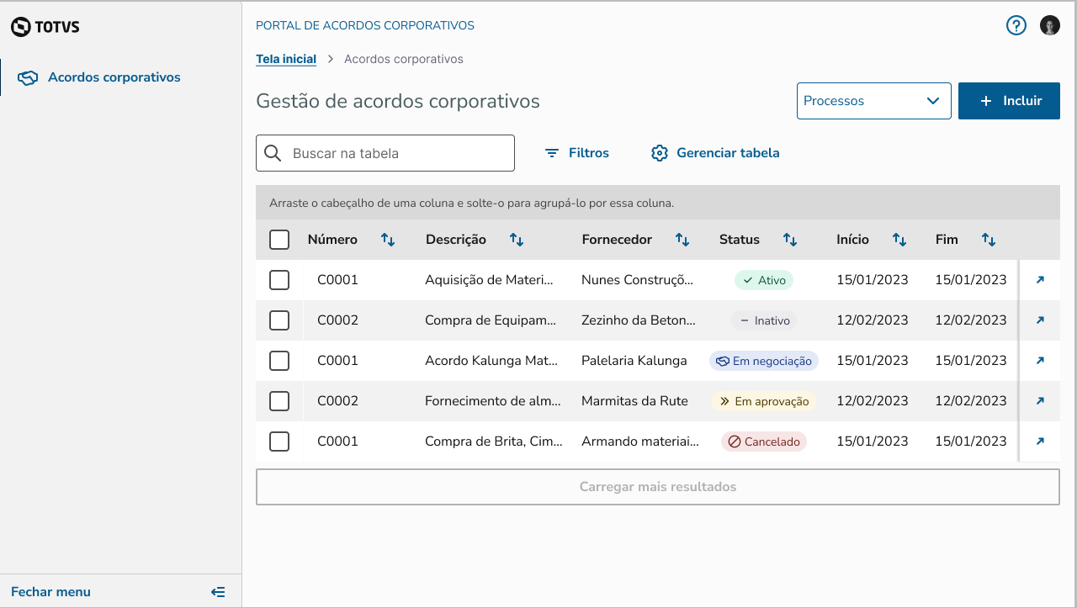The height and width of the screenshot is (608, 1077).
Task: Sort table by Fornecedor column
Action: (x=682, y=240)
